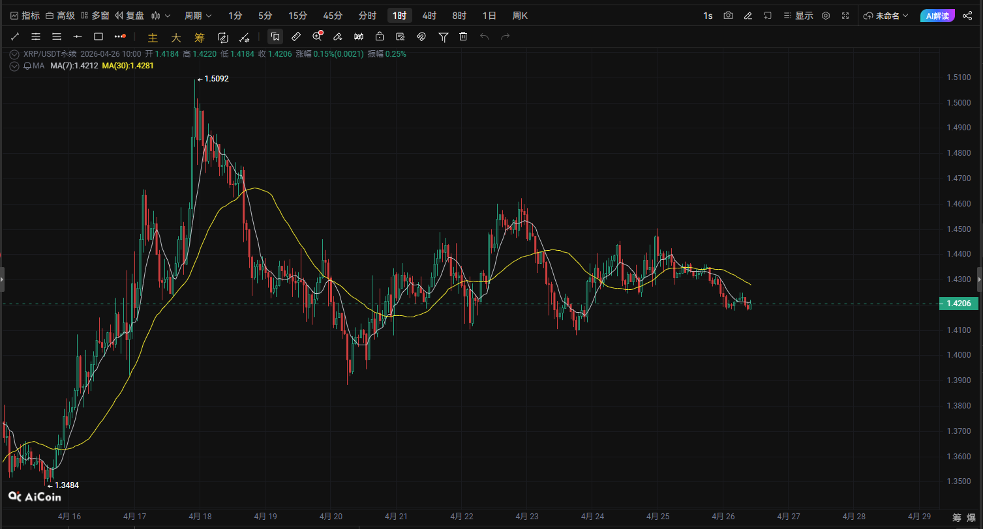Select the 15分 timeframe tab

click(297, 16)
